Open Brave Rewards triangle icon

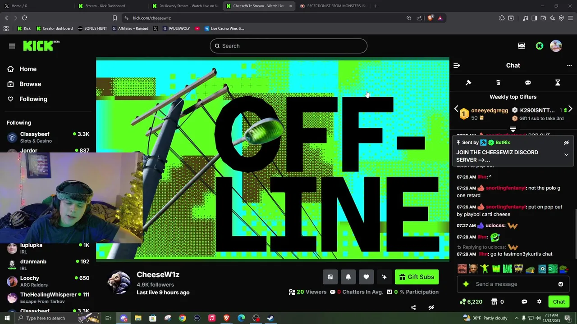[x=440, y=18]
